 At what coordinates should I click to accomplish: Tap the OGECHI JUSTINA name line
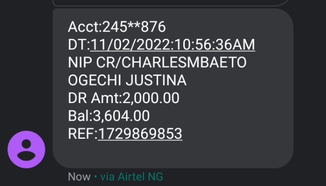click(127, 80)
